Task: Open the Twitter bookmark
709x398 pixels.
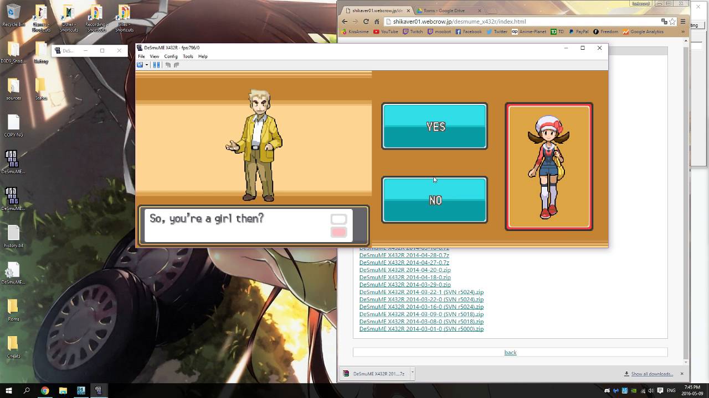Action: [497, 32]
